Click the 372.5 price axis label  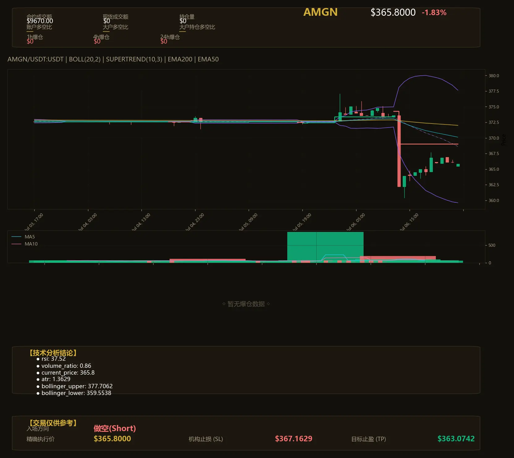click(494, 122)
